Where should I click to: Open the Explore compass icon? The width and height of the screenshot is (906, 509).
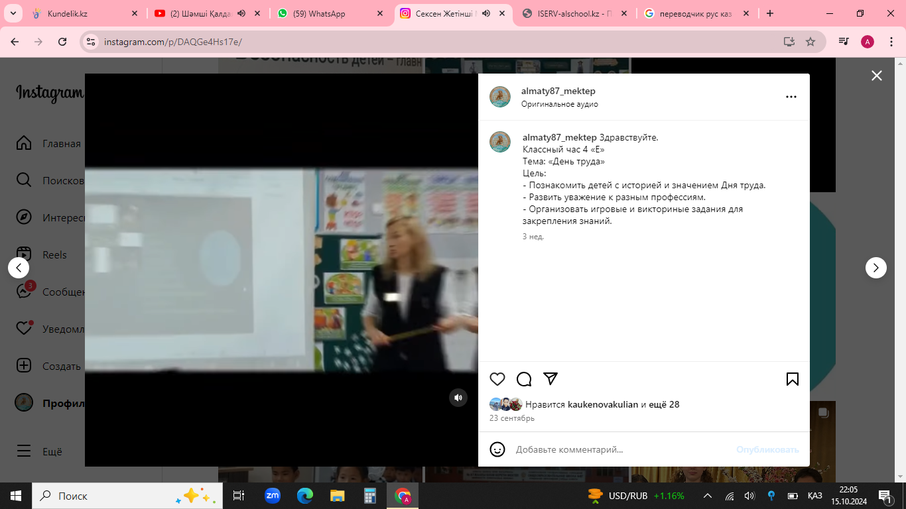[24, 217]
